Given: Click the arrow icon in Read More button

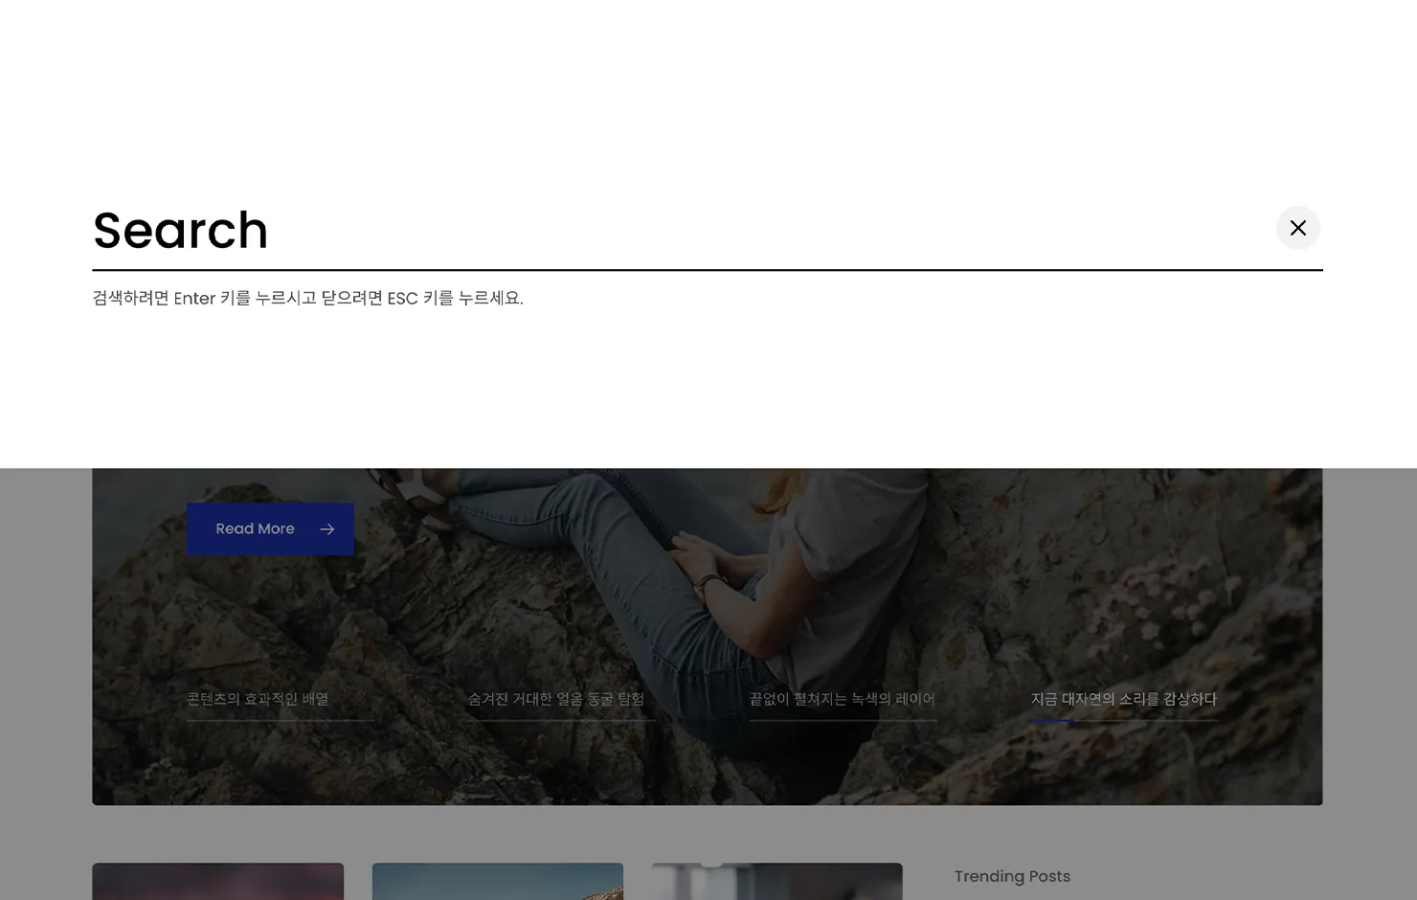Looking at the screenshot, I should click(x=327, y=529).
